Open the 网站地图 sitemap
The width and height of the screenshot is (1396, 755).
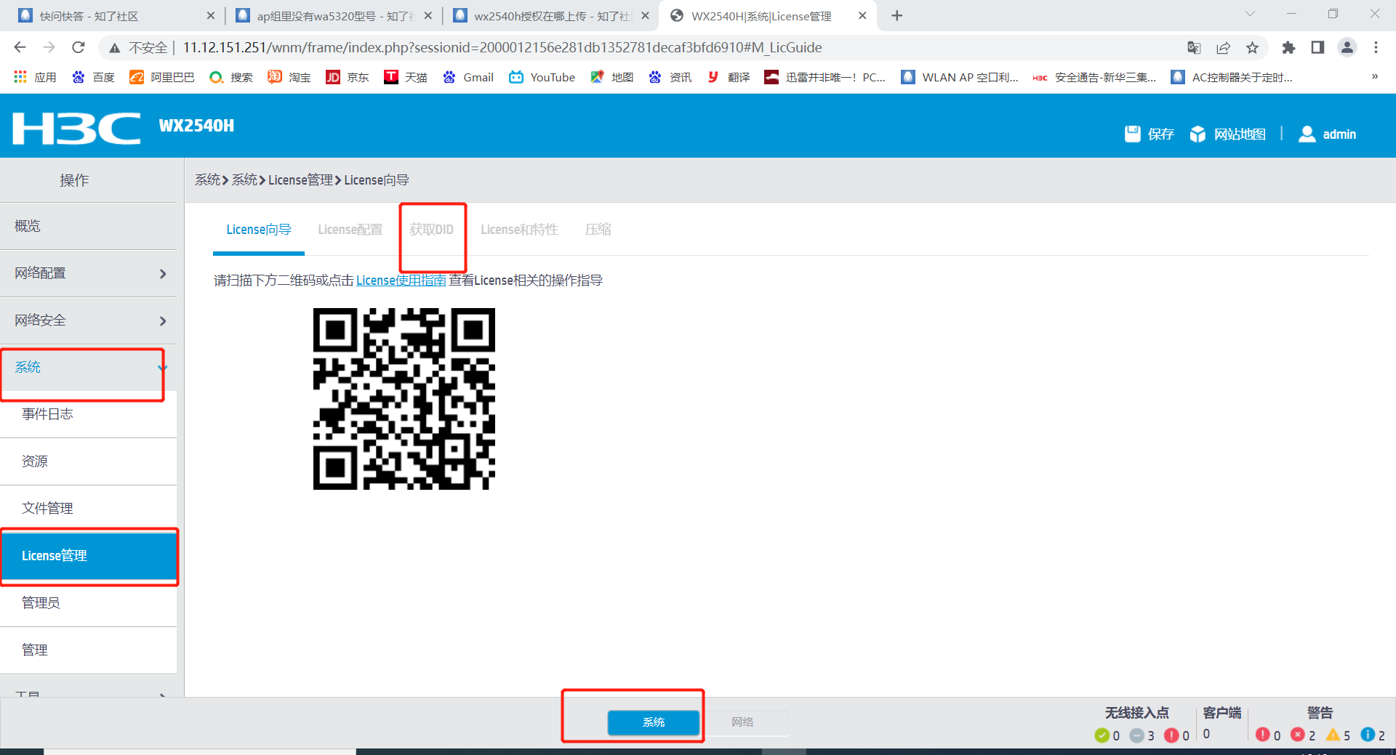tap(1227, 134)
